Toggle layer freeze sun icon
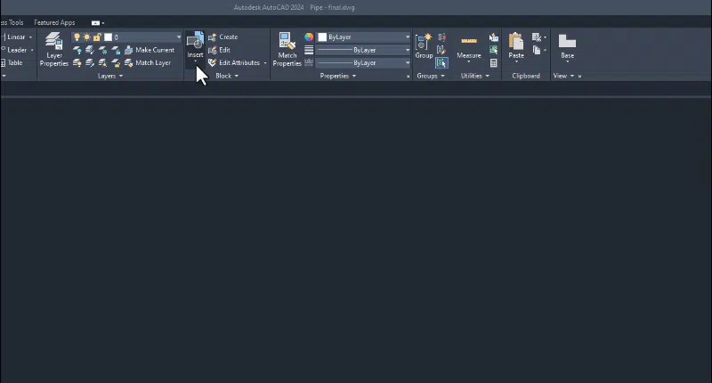Viewport: 712px width, 383px height. pyautogui.click(x=86, y=37)
